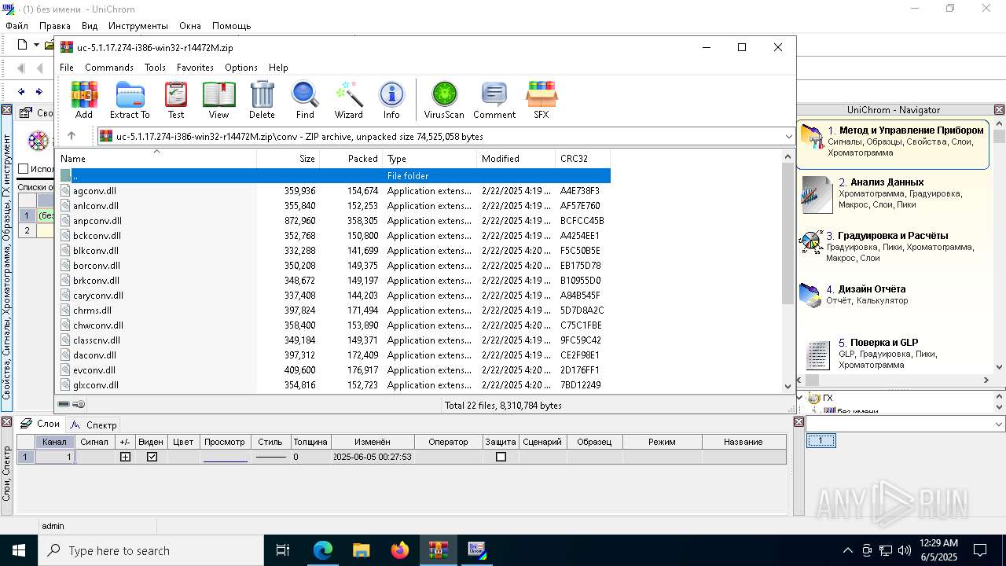Open the WinRAR address path dropdown
This screenshot has height=566, width=1006.
(789, 136)
